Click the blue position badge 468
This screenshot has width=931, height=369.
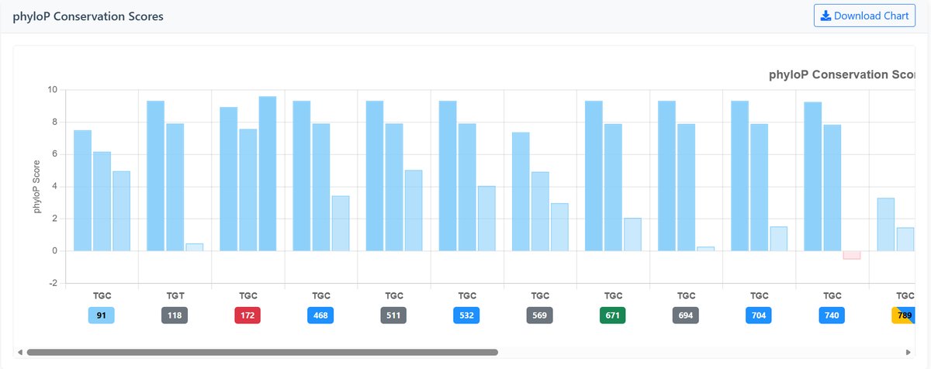click(x=320, y=316)
